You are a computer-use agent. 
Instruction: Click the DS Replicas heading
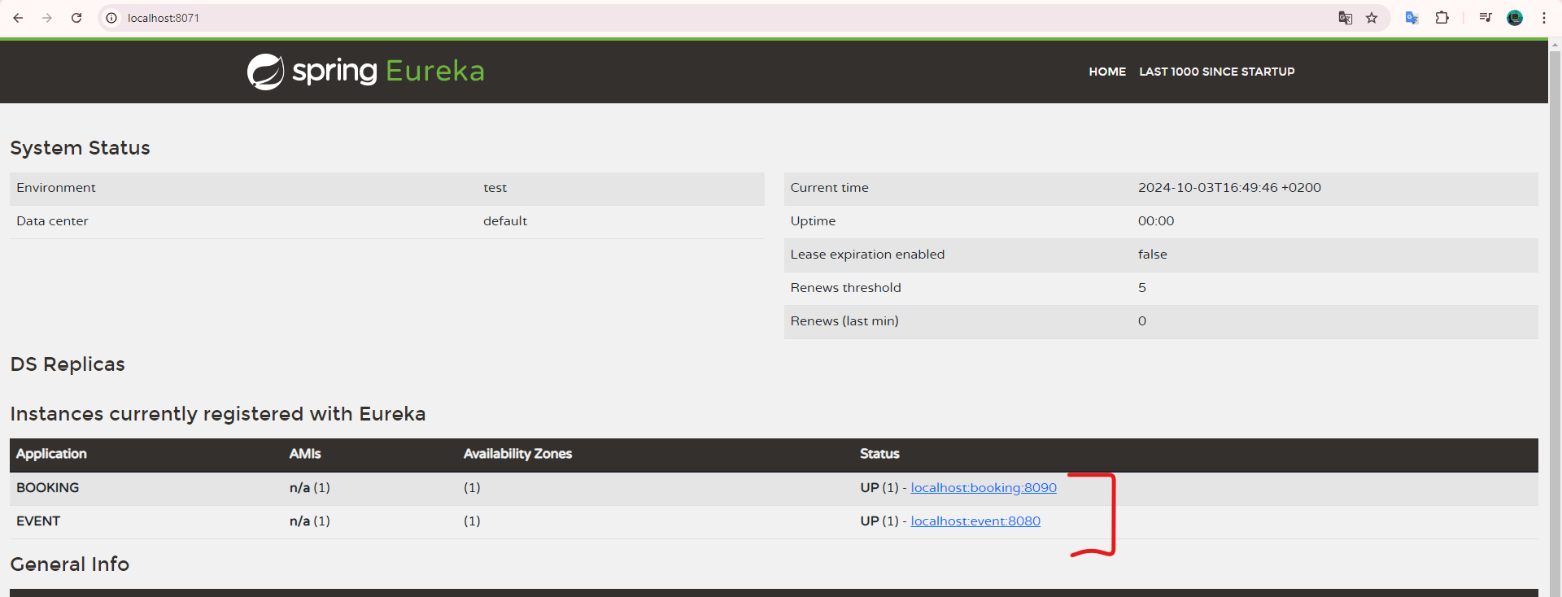(68, 364)
